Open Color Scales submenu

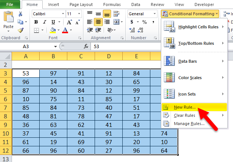[x=194, y=78]
